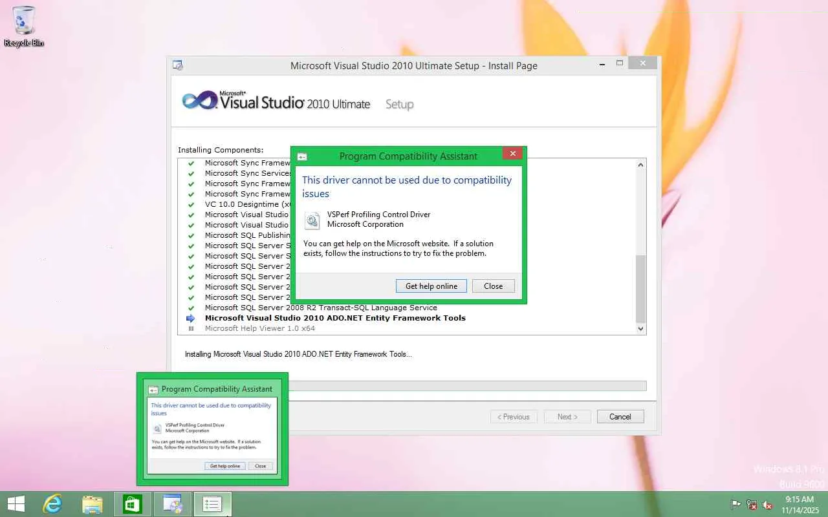The height and width of the screenshot is (517, 828).
Task: Click the network status tray icon
Action: click(x=752, y=505)
